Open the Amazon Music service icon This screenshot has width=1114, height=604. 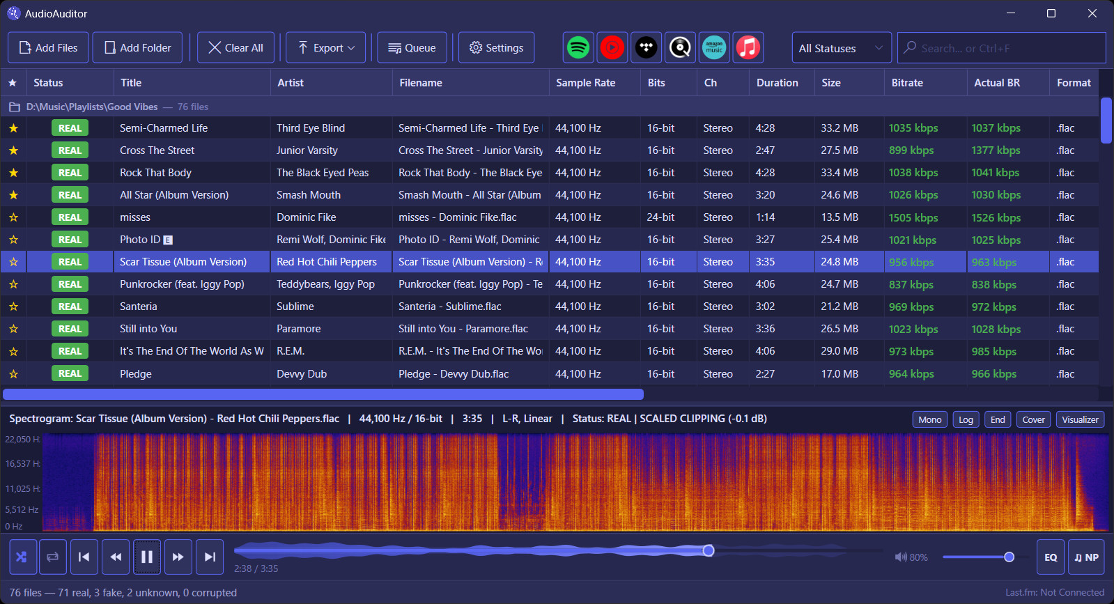click(714, 47)
